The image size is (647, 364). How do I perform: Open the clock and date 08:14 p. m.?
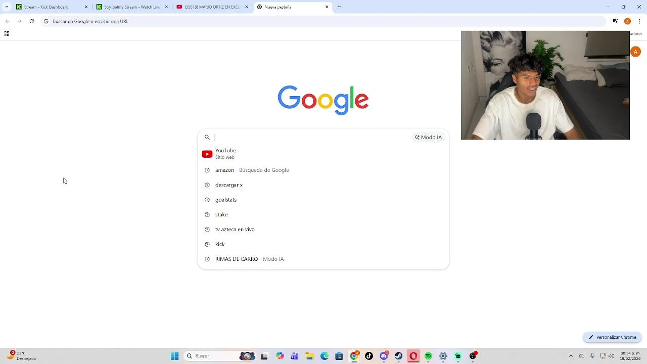630,356
